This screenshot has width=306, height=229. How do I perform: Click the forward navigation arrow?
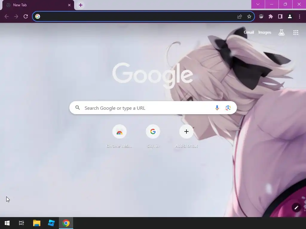(16, 17)
